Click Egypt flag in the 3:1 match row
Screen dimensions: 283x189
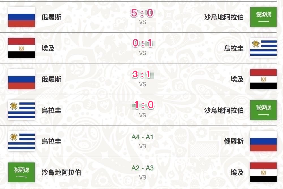click(x=263, y=79)
